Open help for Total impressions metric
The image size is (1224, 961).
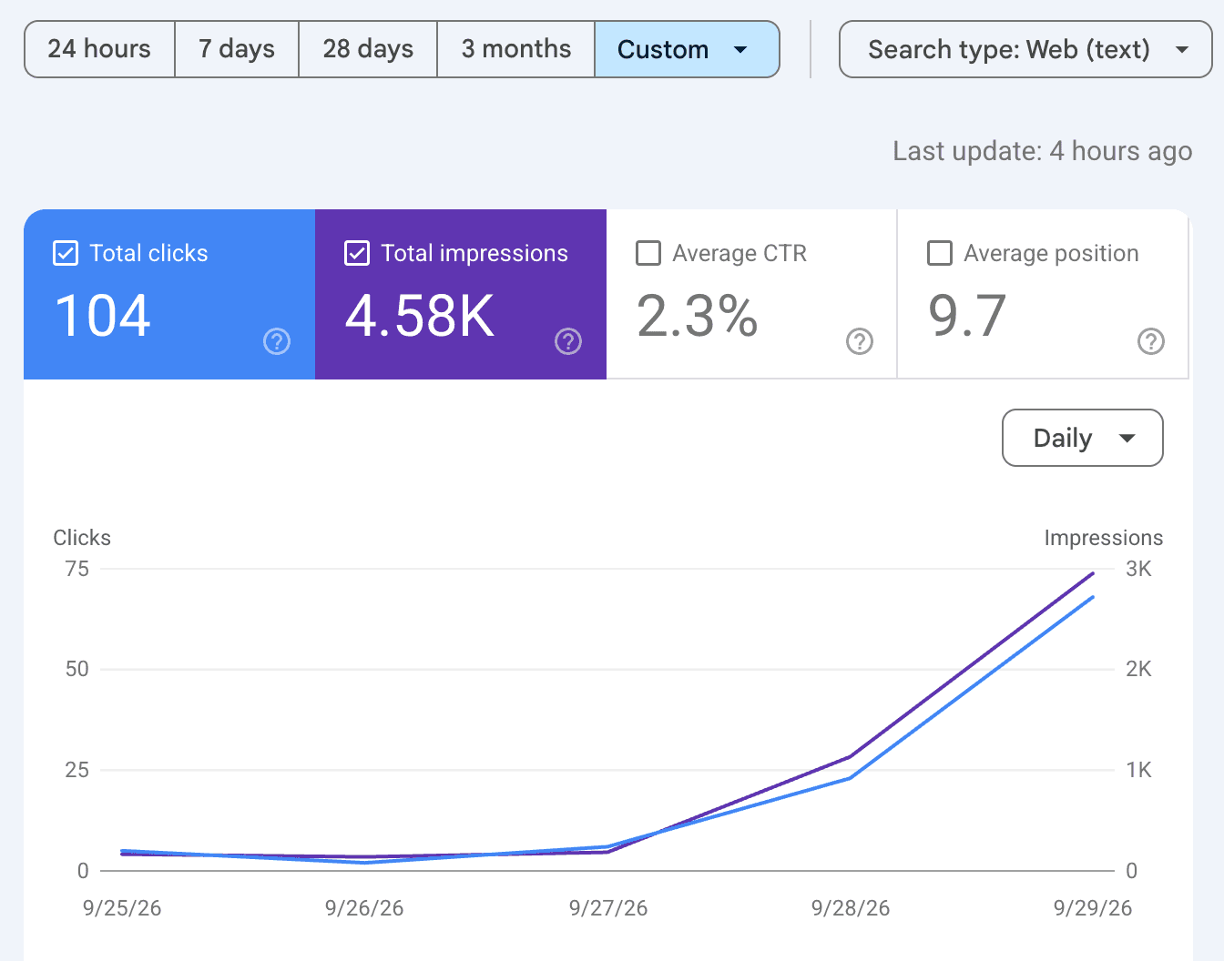568,341
